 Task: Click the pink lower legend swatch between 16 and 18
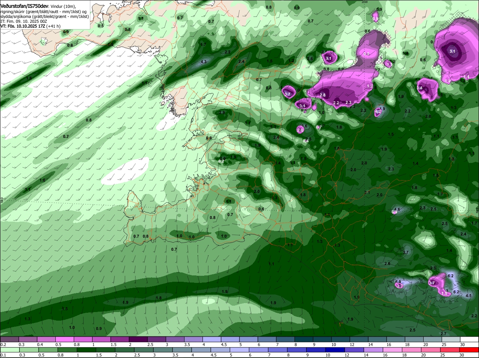(x=393, y=350)
